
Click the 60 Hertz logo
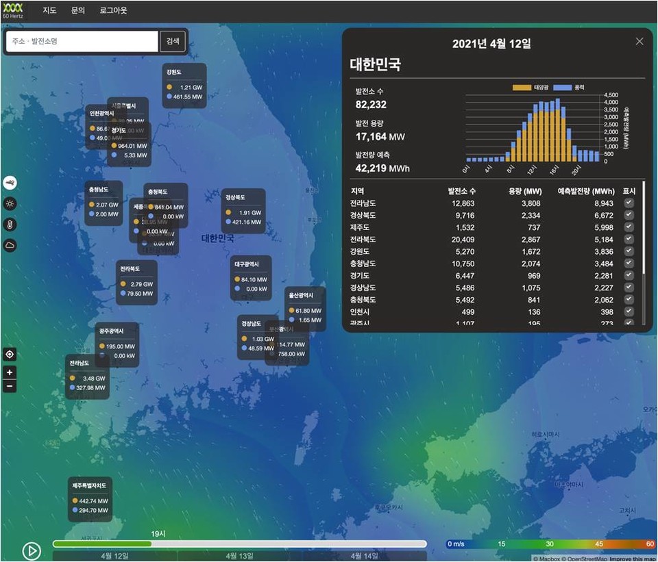[14, 10]
